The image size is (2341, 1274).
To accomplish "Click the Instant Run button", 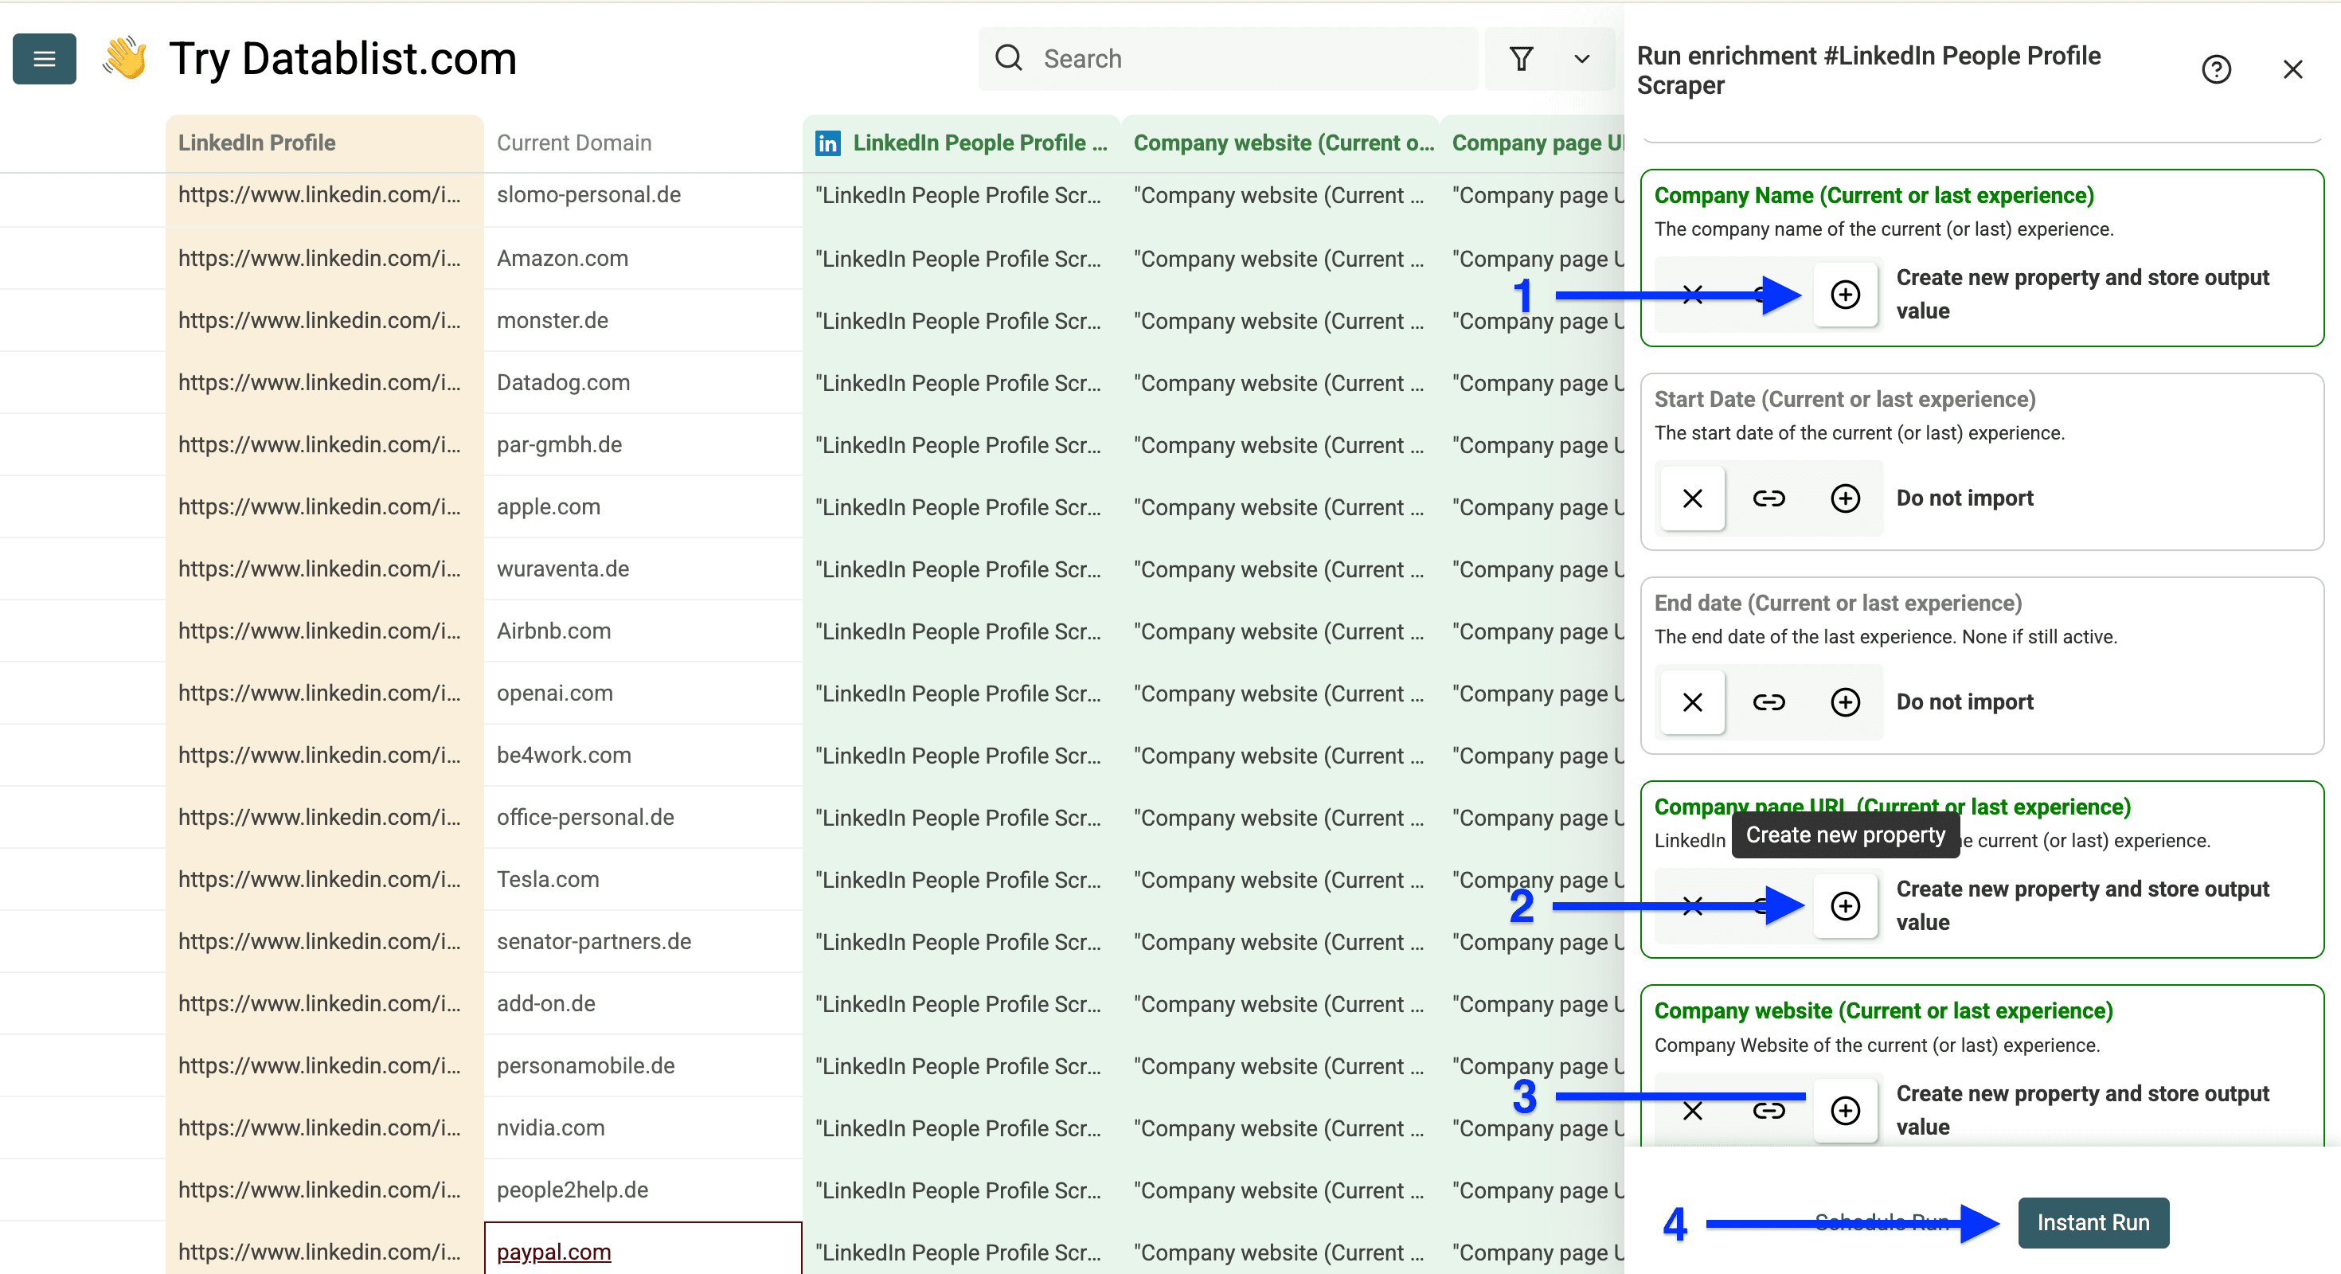I will point(2092,1222).
